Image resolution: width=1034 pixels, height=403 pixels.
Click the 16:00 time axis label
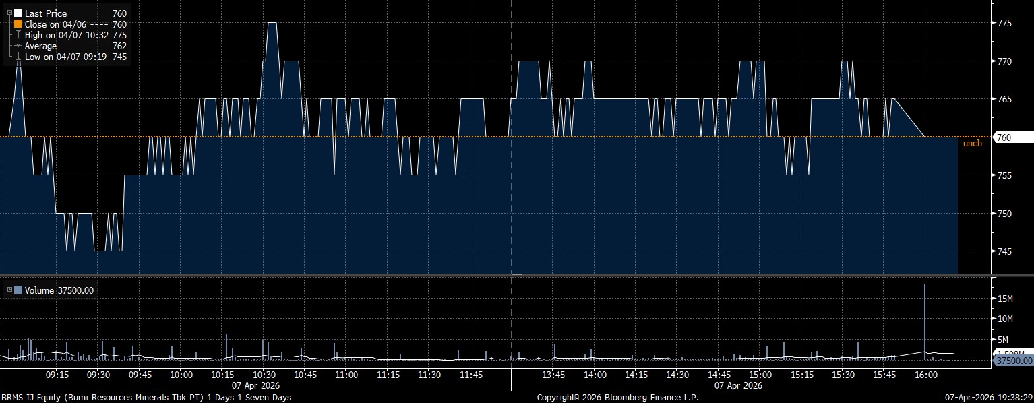tap(925, 375)
